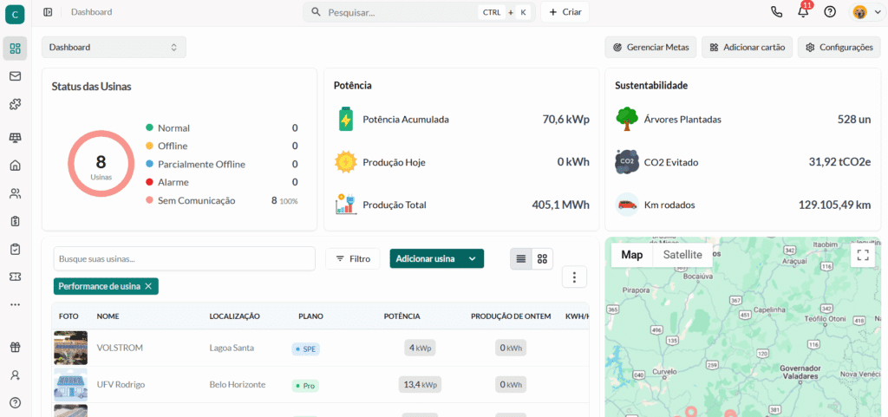Screen dimensions: 888x417
Task: Open the dashboard grid icon in sidebar
Action: click(16, 48)
